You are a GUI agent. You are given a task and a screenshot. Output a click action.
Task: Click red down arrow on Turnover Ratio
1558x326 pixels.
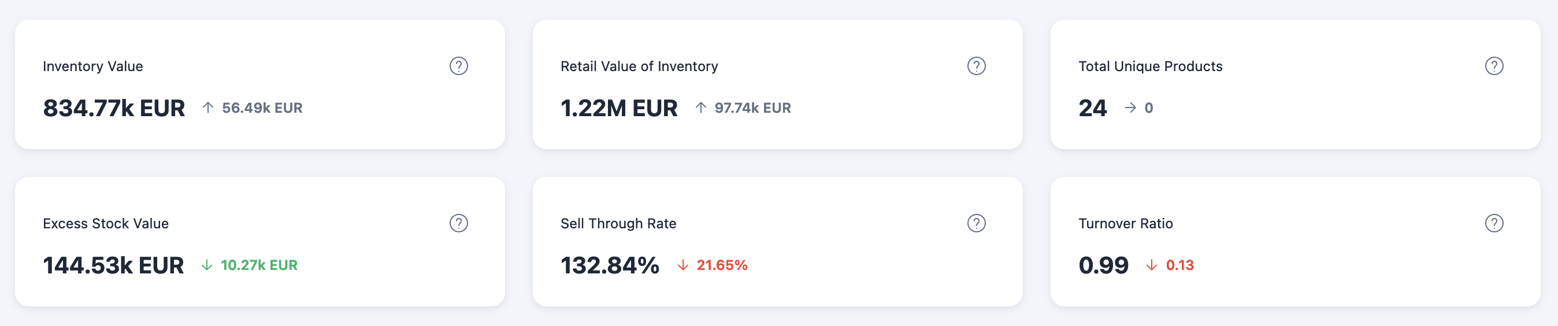(x=1152, y=265)
